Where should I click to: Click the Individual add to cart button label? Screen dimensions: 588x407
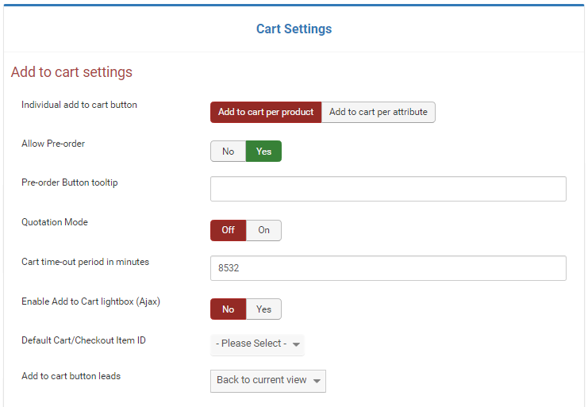(79, 105)
